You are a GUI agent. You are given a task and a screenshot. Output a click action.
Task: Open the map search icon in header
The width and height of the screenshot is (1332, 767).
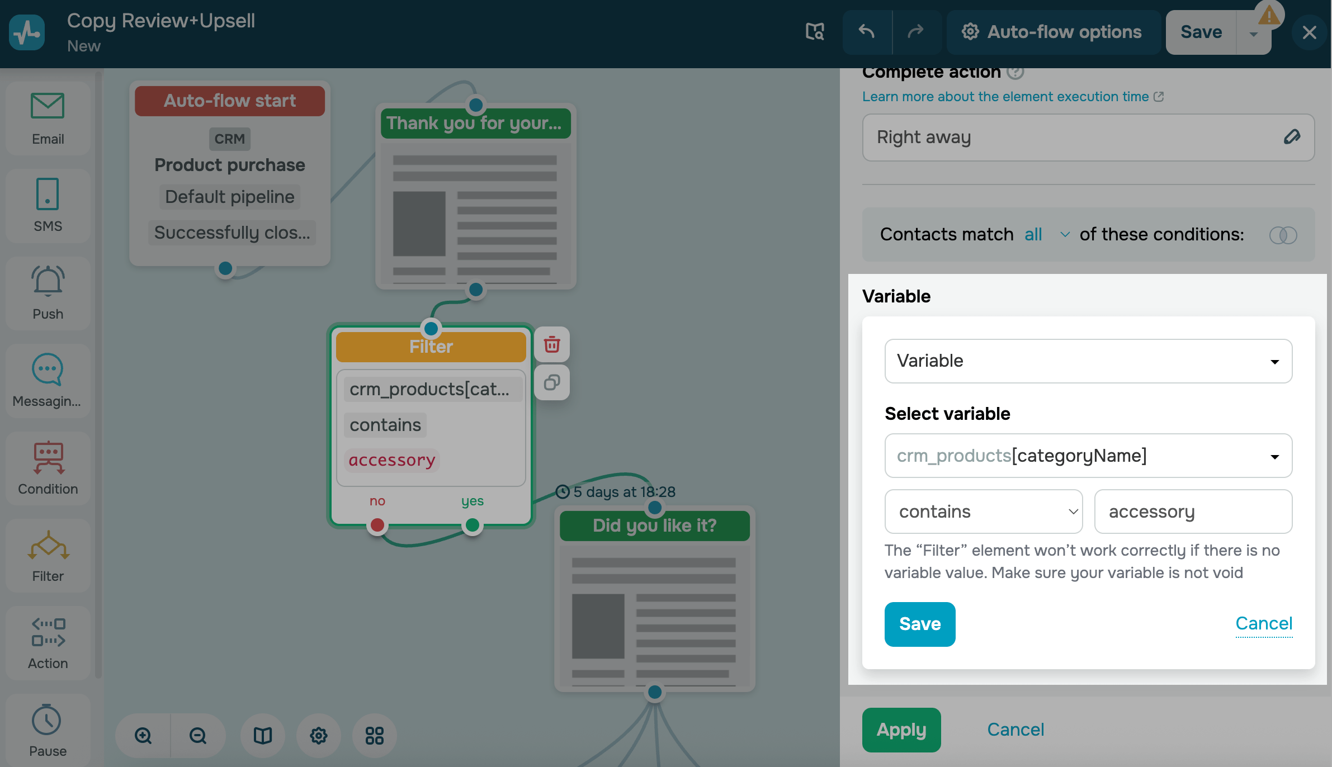coord(815,32)
